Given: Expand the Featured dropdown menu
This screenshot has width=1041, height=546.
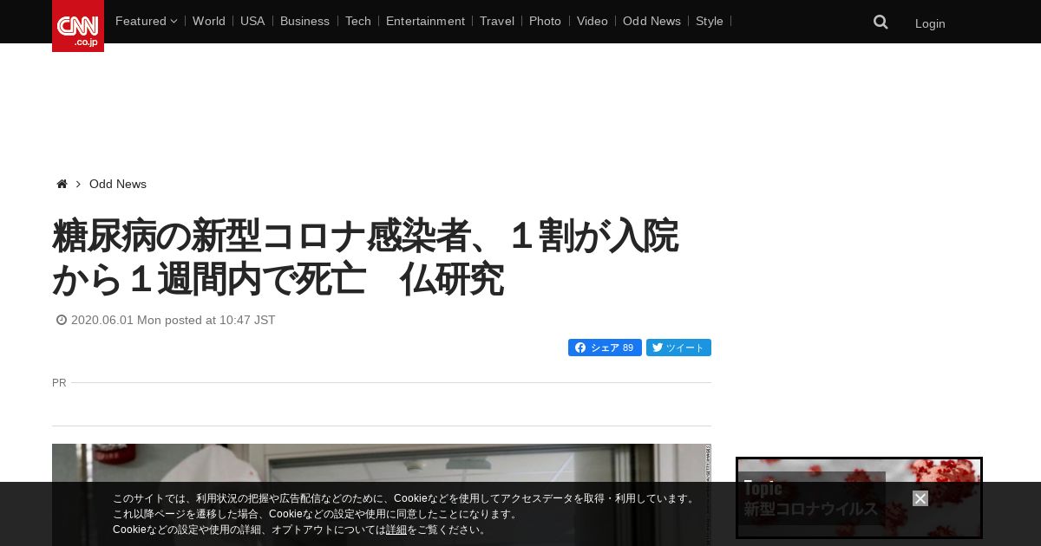Looking at the screenshot, I should point(146,21).
